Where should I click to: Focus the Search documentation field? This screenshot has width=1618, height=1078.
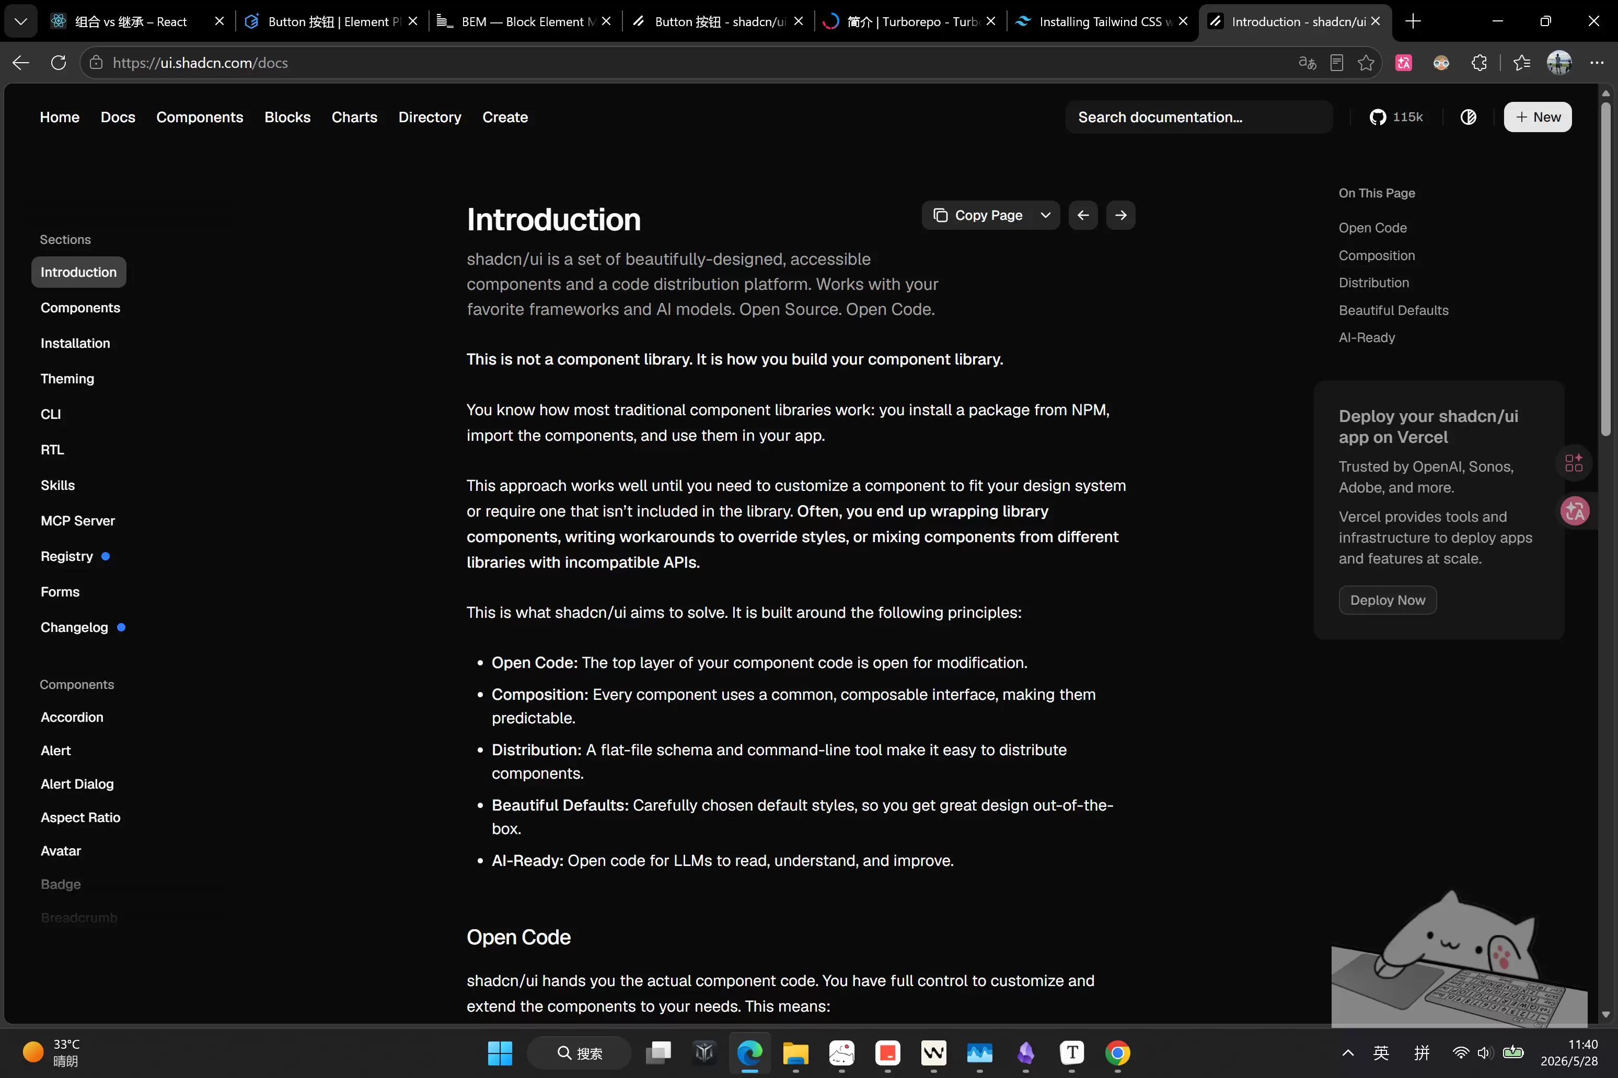(x=1199, y=117)
